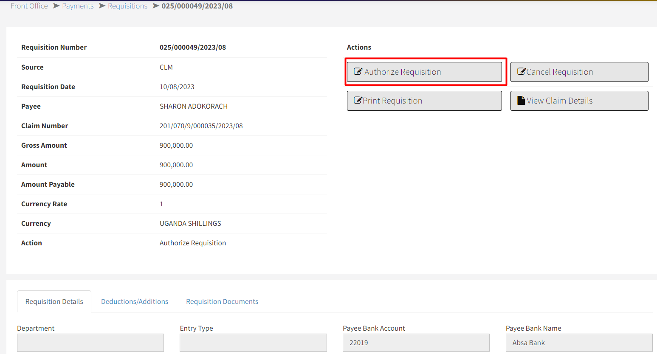Click the payee name SHARON ADOKORACH

(x=194, y=106)
